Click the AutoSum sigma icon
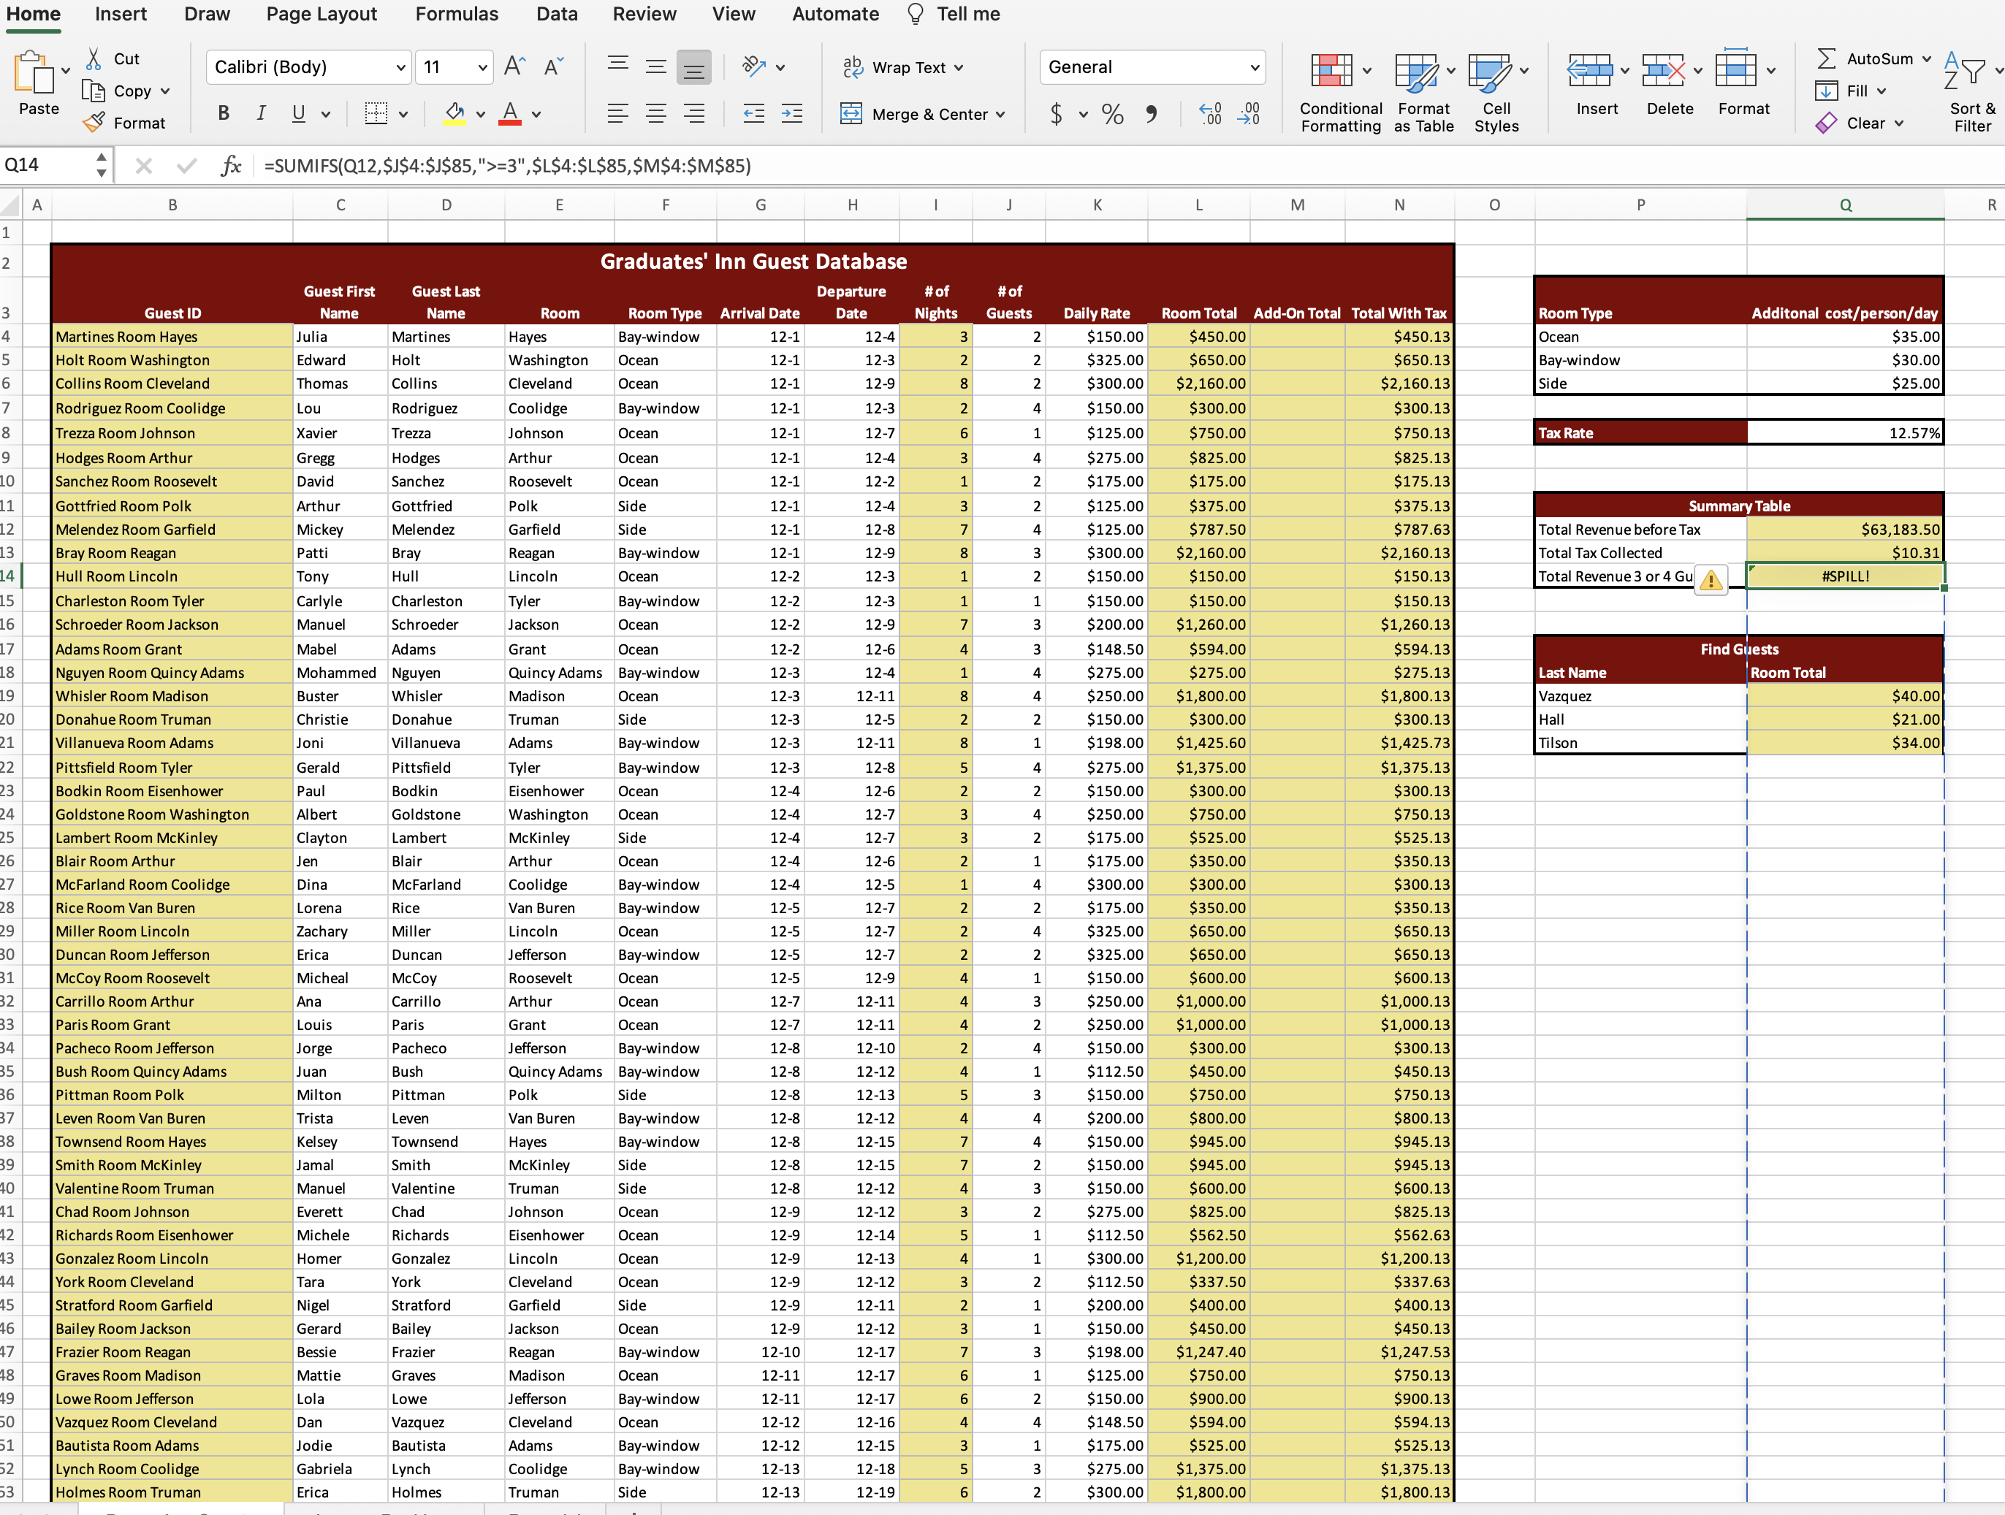Viewport: 2005px width, 1515px height. pos(1827,59)
